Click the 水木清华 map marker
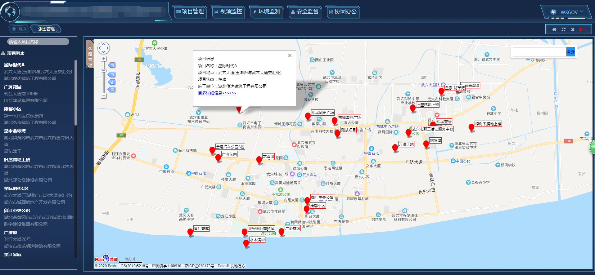 [x=246, y=243]
